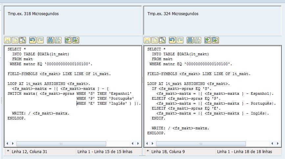Click rightmost scroll-right arrow of left editor
The width and height of the screenshot is (285, 159).
point(138,144)
